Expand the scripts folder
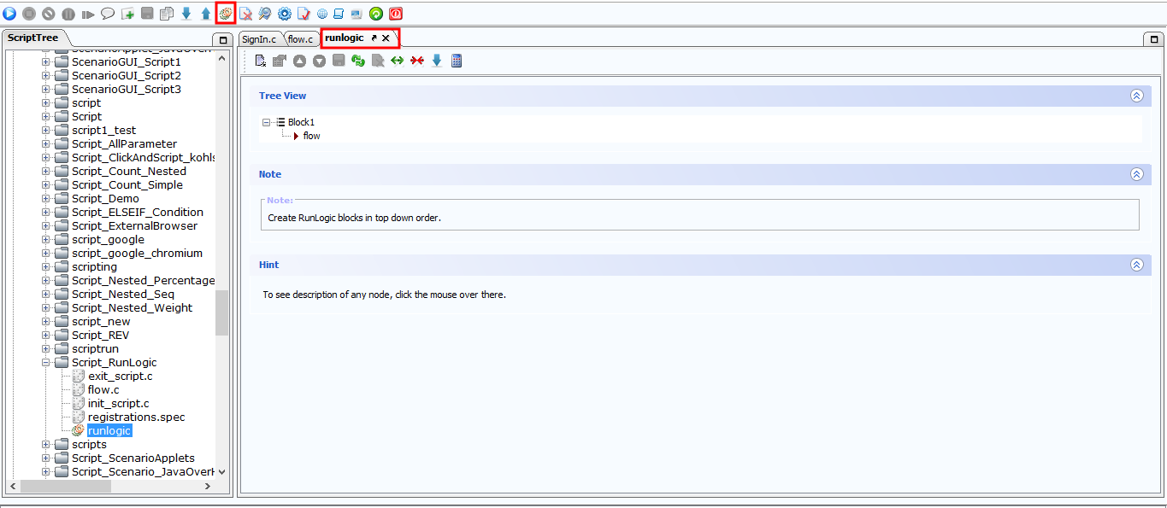1167x508 pixels. 46,445
